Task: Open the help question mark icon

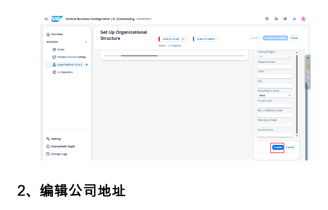Action: (267, 19)
